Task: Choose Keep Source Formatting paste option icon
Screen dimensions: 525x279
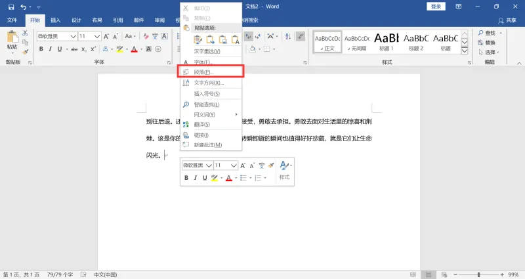Action: [x=198, y=39]
